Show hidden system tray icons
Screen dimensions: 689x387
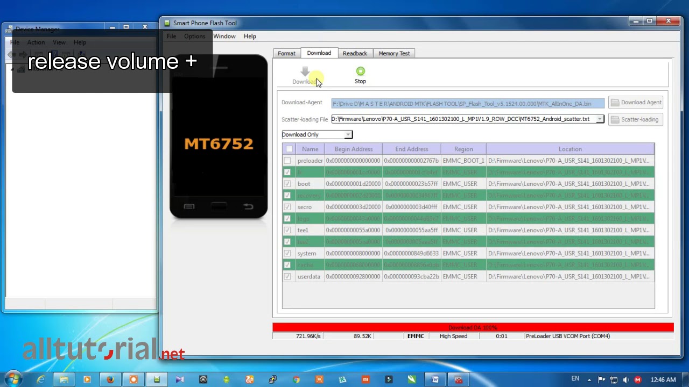click(589, 380)
